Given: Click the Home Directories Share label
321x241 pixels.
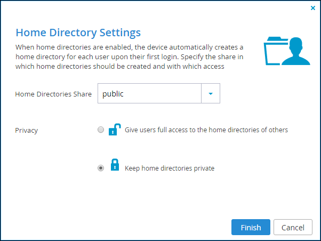Looking at the screenshot, I should [53, 94].
